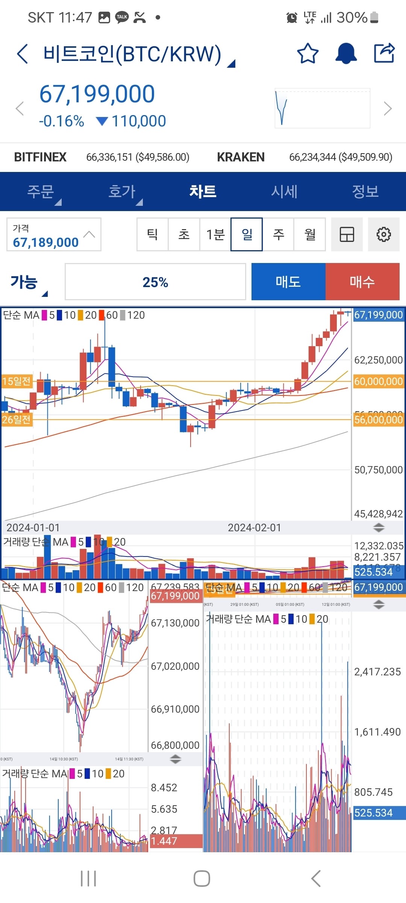
Task: Add Bitcoin to favorites with star icon
Action: (308, 53)
